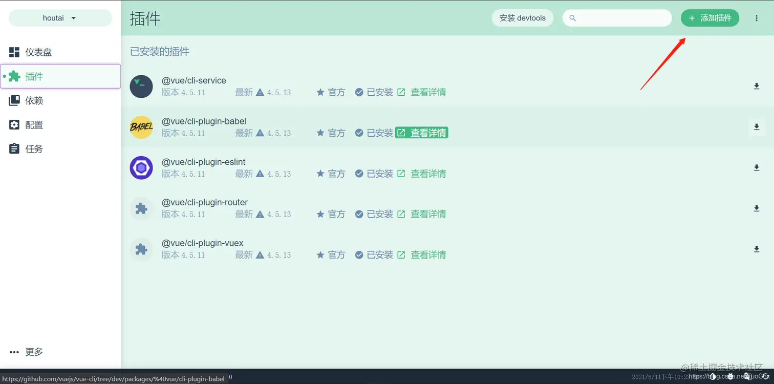This screenshot has width=774, height=384.
Task: Open 查看详情 for cli-plugin-babel
Action: 422,133
